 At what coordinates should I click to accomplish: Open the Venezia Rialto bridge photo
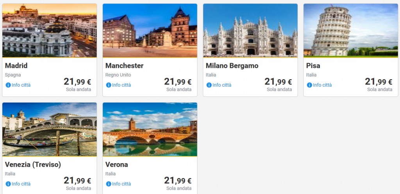pos(50,129)
